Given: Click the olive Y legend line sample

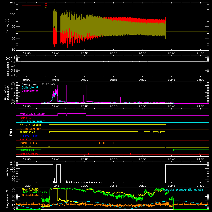Looking at the screenshot, I should (31, 9).
